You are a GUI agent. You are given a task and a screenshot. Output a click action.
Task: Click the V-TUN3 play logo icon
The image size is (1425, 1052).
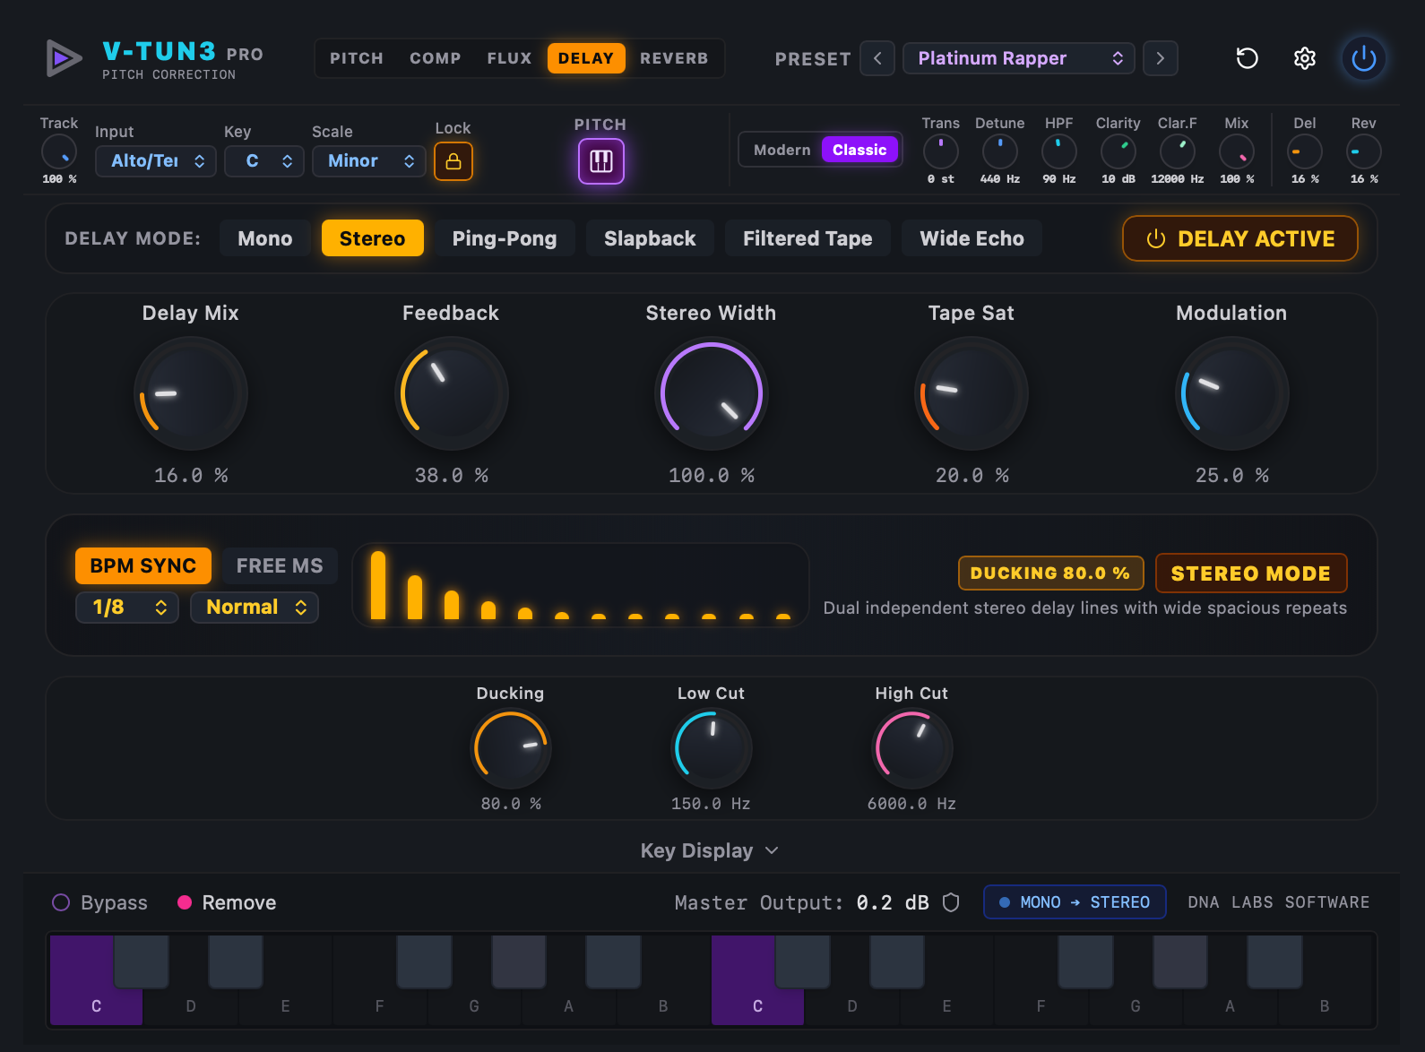[x=64, y=58]
